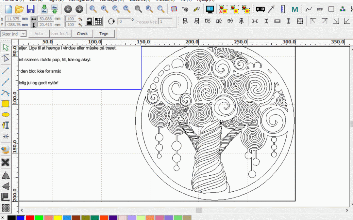Open the BMP bitmap handling tool
The width and height of the screenshot is (353, 220).
pyautogui.click(x=320, y=9)
